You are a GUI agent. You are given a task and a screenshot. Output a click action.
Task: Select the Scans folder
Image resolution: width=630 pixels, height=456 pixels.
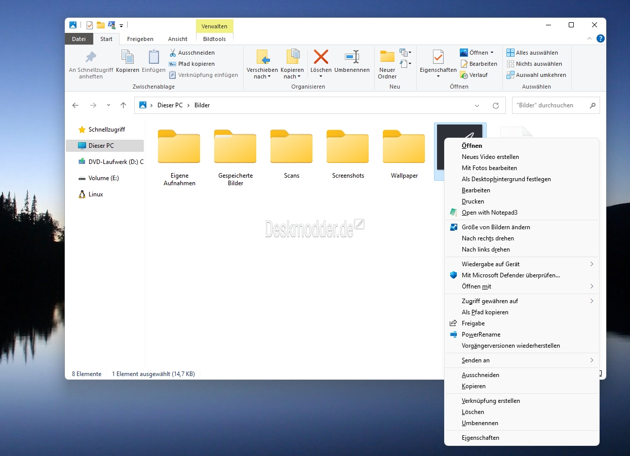click(292, 154)
